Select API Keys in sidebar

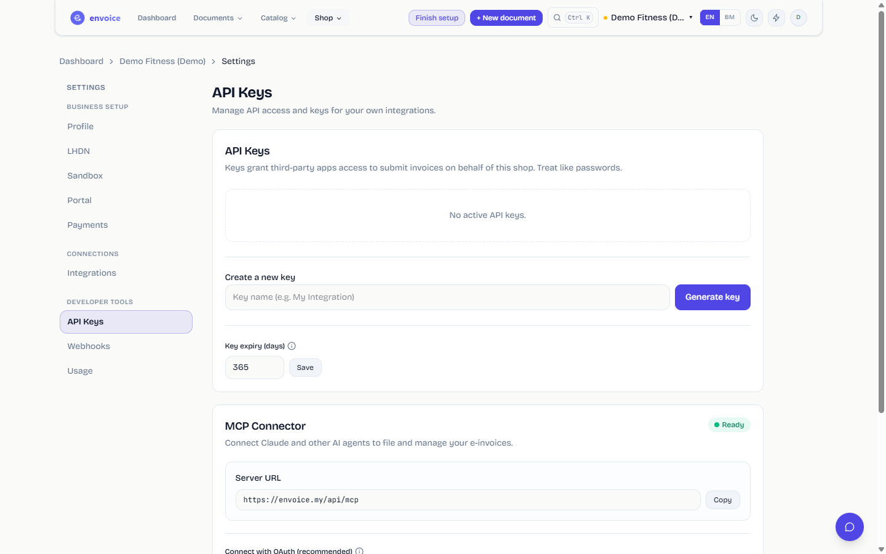pyautogui.click(x=126, y=322)
